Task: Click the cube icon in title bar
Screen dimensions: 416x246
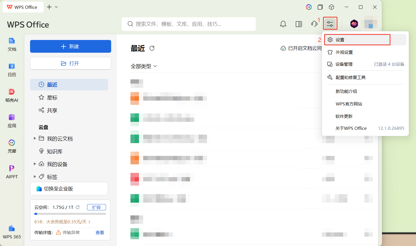Action: tap(331, 7)
